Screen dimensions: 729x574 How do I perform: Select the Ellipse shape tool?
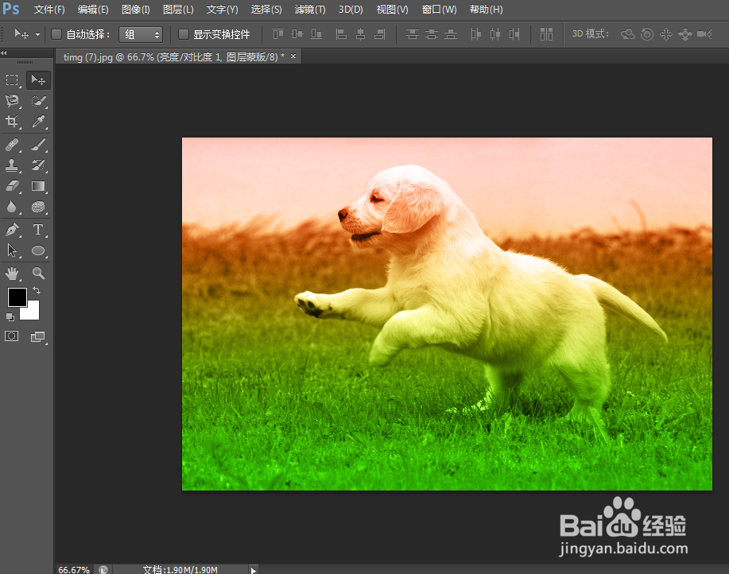38,250
